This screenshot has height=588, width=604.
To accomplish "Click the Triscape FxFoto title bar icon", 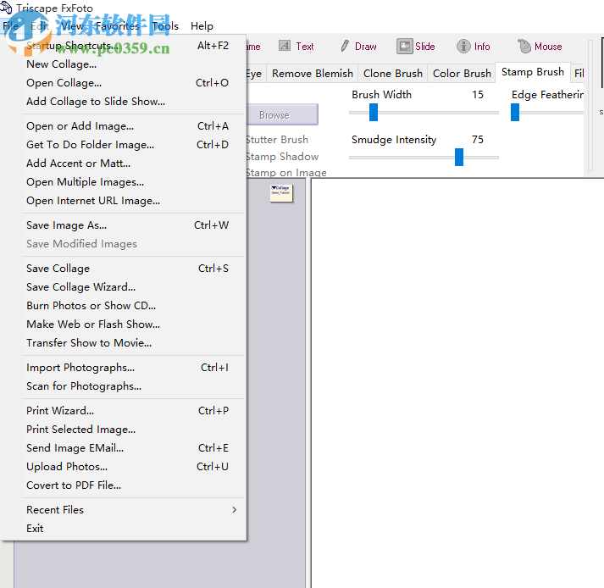I will pos(6,7).
